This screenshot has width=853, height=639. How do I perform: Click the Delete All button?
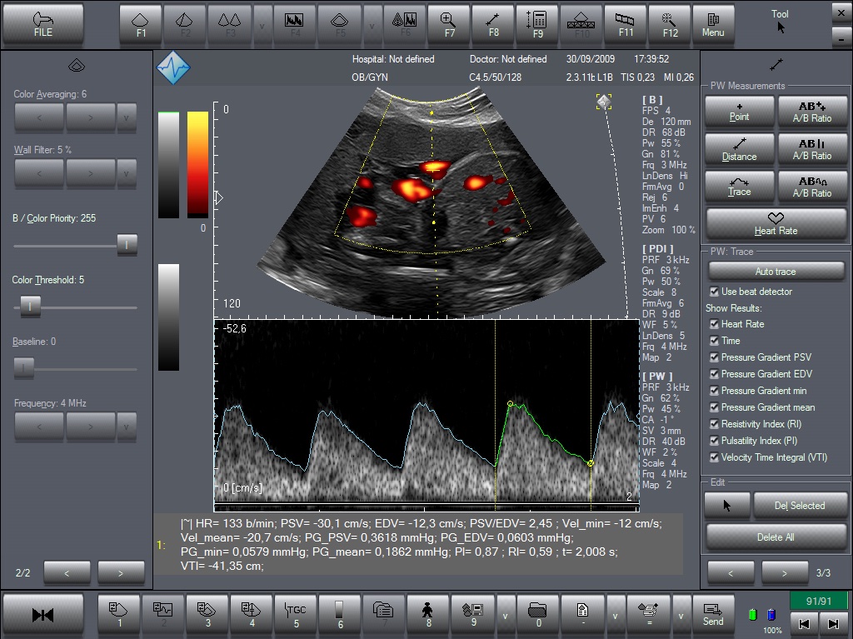(776, 537)
